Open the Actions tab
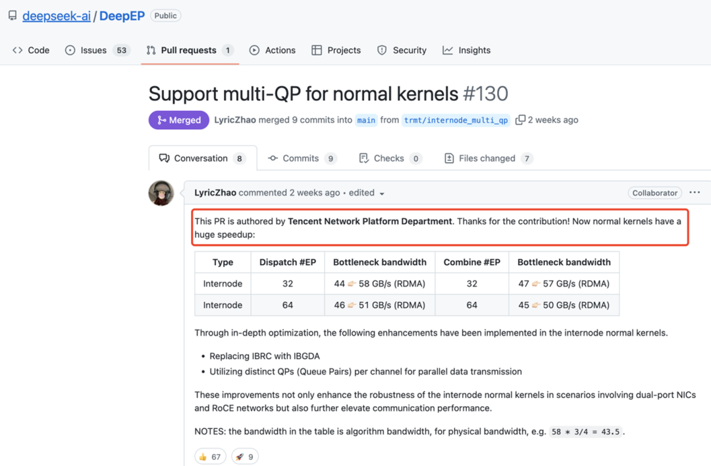 (x=273, y=50)
